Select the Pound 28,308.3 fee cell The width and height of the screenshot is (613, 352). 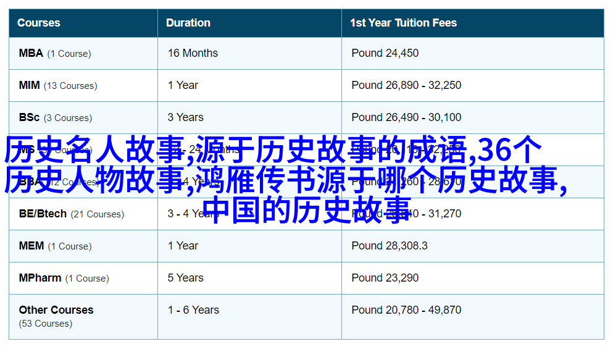(389, 246)
